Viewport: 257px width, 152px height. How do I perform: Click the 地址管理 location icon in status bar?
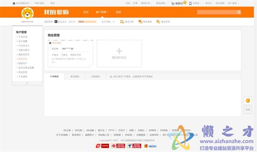tap(158, 22)
